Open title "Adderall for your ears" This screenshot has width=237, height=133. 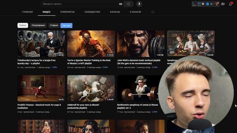coord(83,106)
